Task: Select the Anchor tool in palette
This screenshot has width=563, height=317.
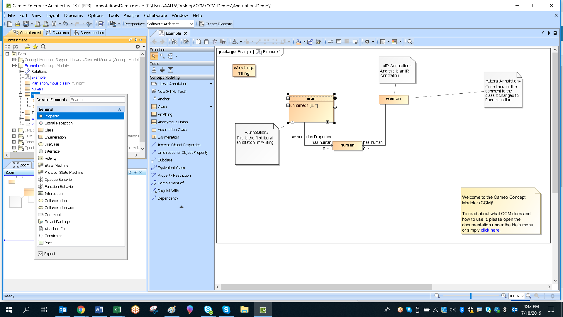Action: pos(163,99)
